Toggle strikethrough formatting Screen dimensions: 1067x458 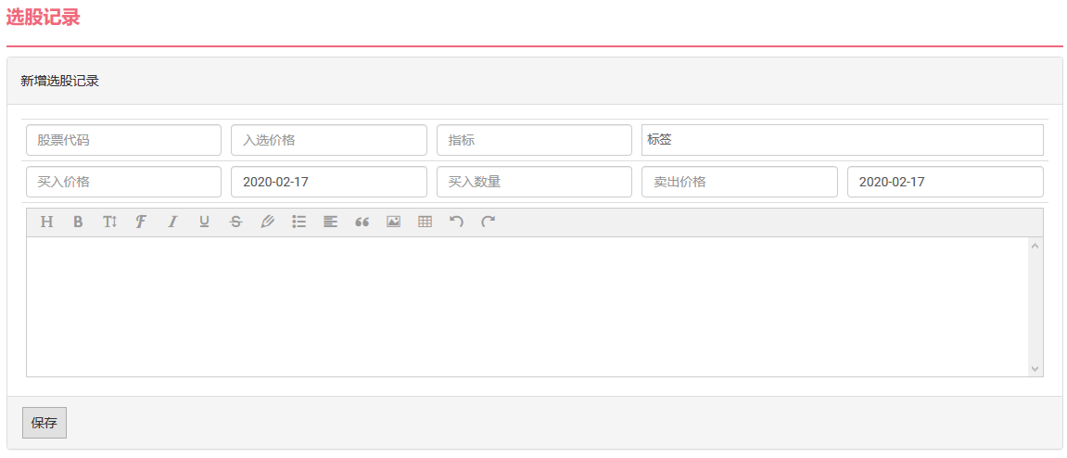235,222
